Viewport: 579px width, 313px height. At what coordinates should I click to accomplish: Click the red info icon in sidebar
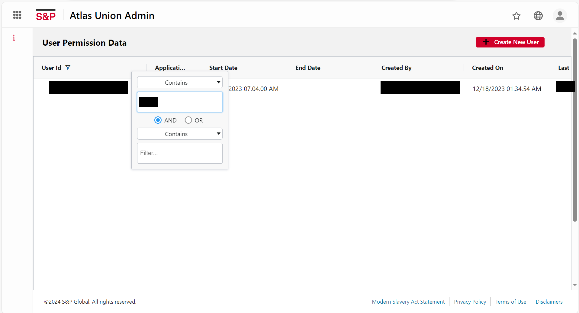[14, 38]
